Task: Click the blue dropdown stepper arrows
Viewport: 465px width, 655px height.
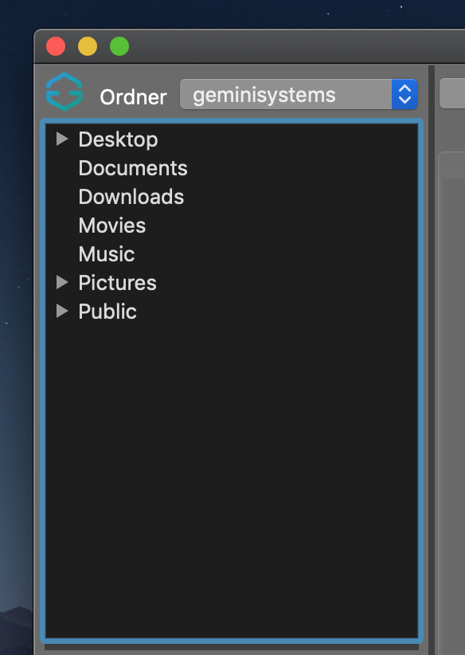Action: [x=404, y=94]
